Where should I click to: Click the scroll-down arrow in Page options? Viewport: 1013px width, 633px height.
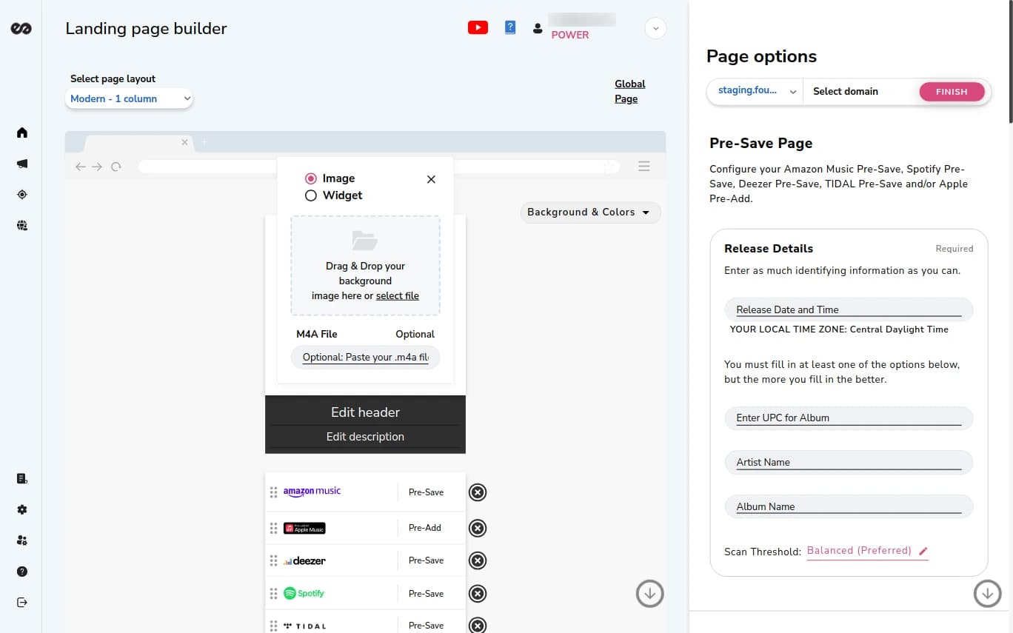[987, 593]
